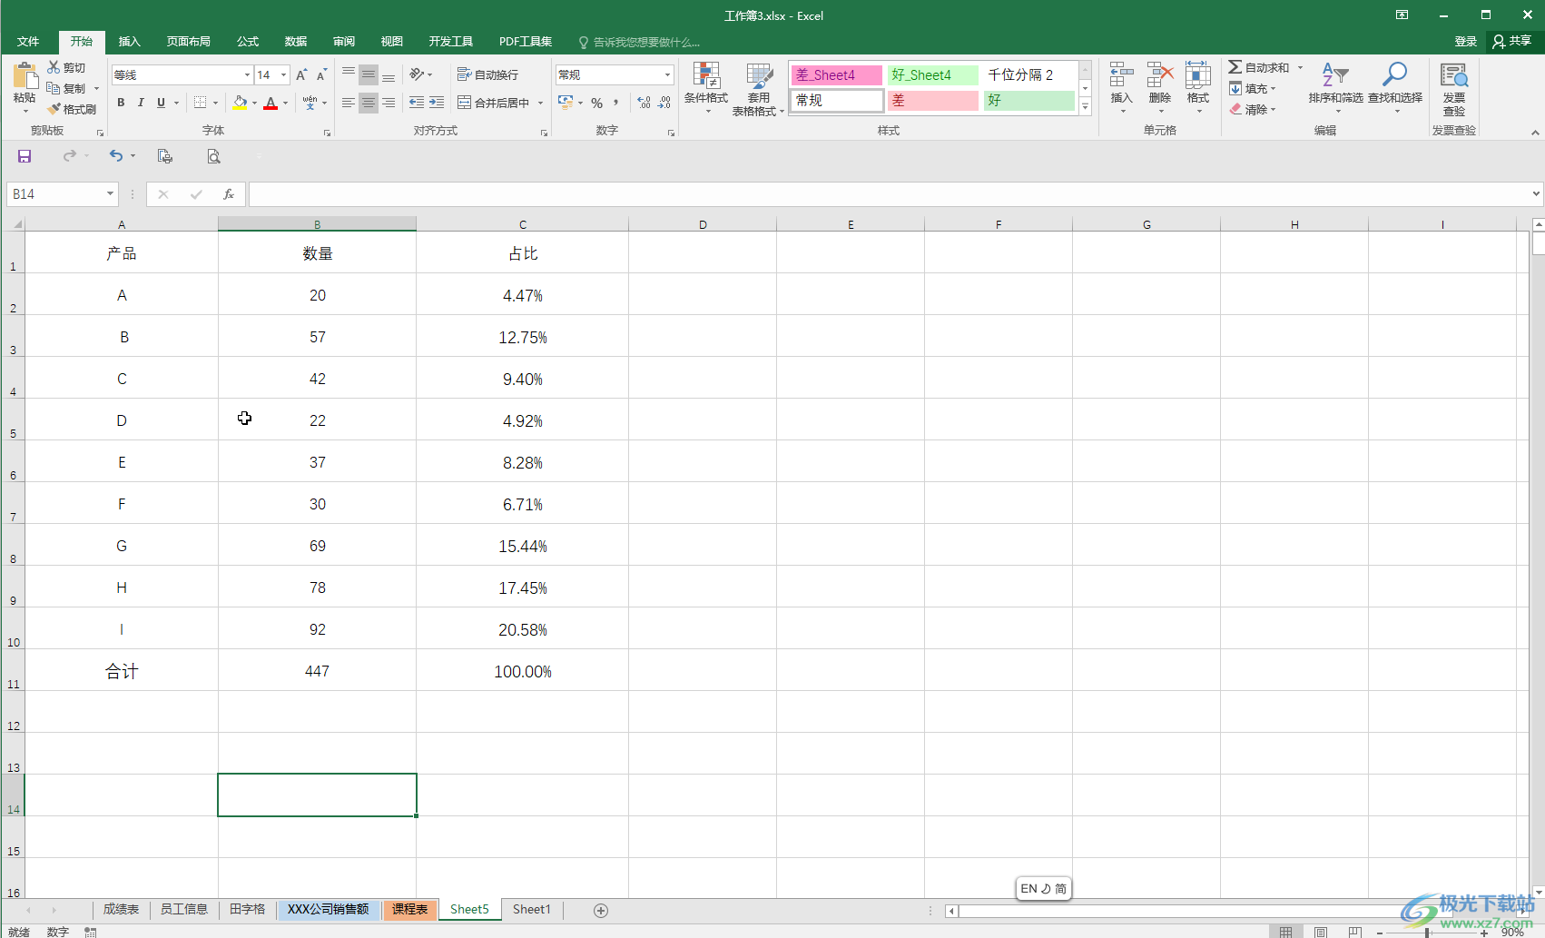Click the Clear (清除) button
This screenshot has width=1545, height=938.
point(1253,109)
